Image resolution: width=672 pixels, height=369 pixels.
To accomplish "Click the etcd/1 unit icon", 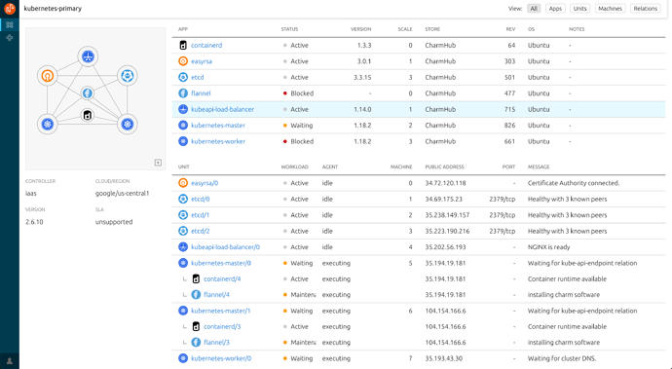I will [183, 215].
